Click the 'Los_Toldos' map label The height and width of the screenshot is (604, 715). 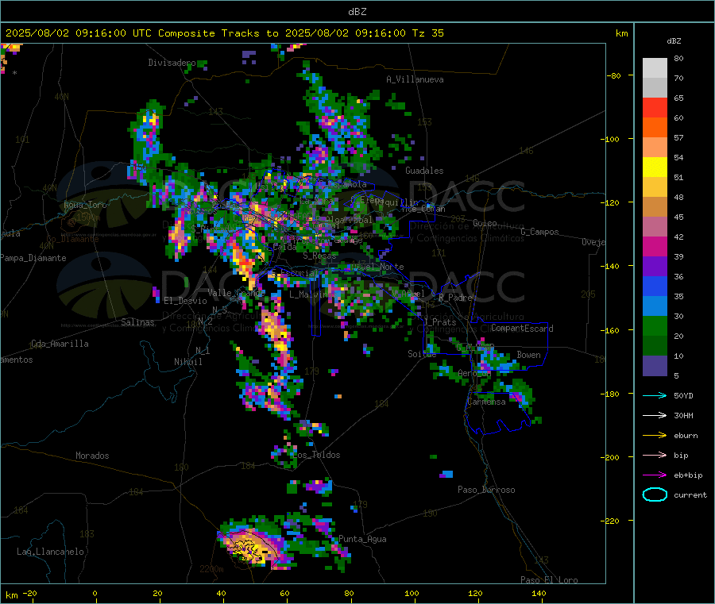[x=317, y=455]
